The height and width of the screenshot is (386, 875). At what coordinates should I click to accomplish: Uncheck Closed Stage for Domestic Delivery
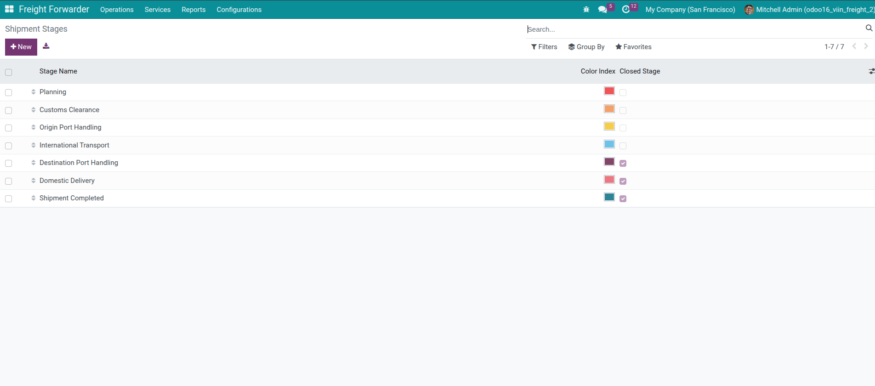[x=623, y=181]
